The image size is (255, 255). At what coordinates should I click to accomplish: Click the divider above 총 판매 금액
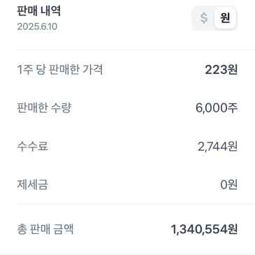click(x=136, y=203)
